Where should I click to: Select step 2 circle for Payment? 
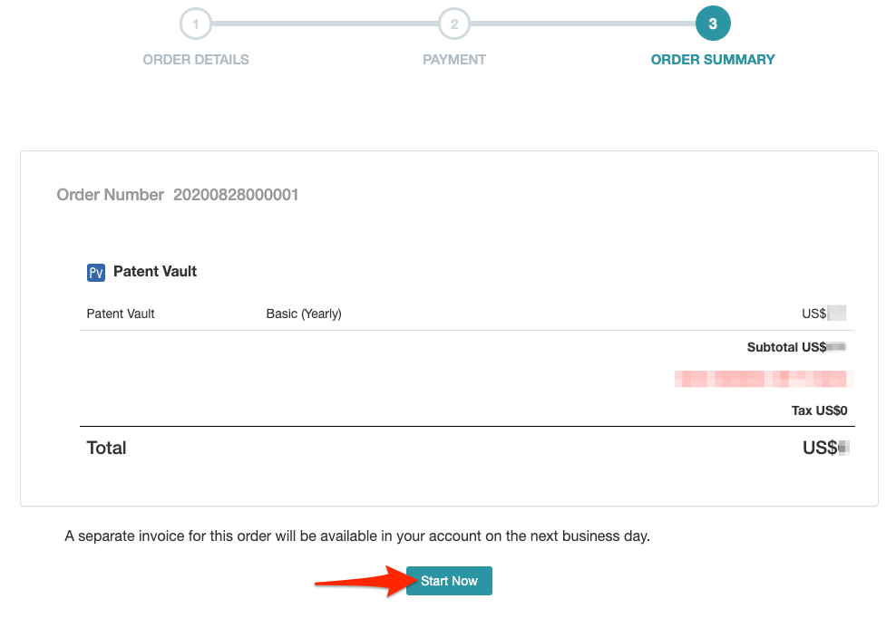[454, 24]
